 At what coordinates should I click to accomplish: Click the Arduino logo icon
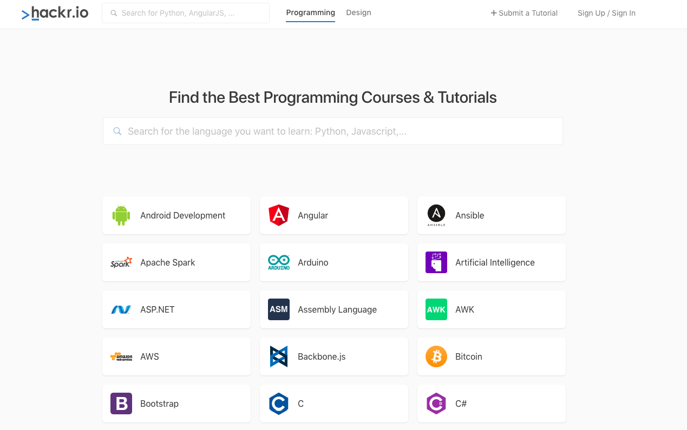(279, 262)
